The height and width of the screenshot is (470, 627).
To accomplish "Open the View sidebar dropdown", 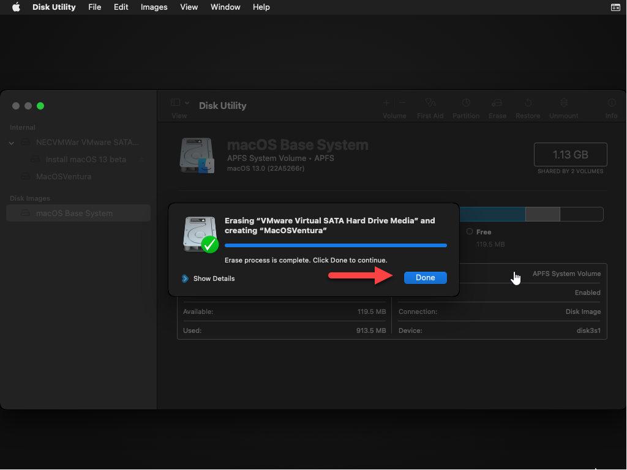I will click(179, 103).
